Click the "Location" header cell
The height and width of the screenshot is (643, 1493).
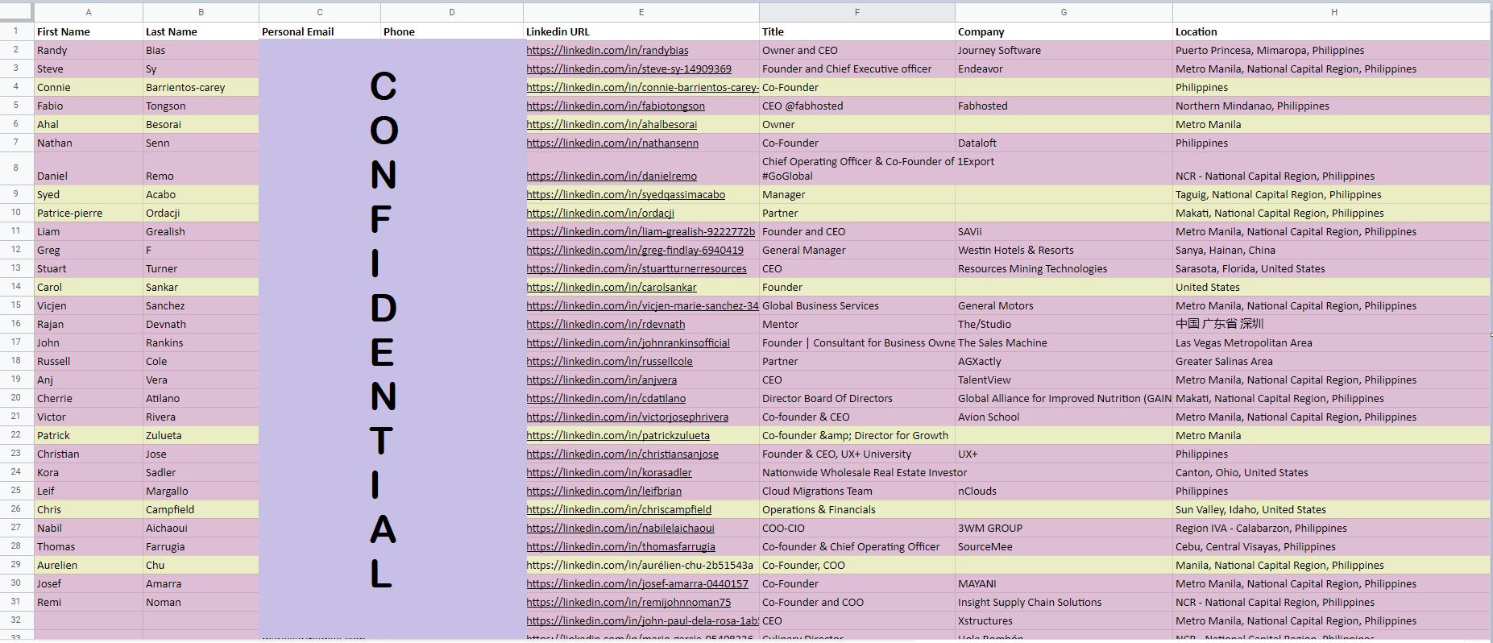(x=1333, y=31)
